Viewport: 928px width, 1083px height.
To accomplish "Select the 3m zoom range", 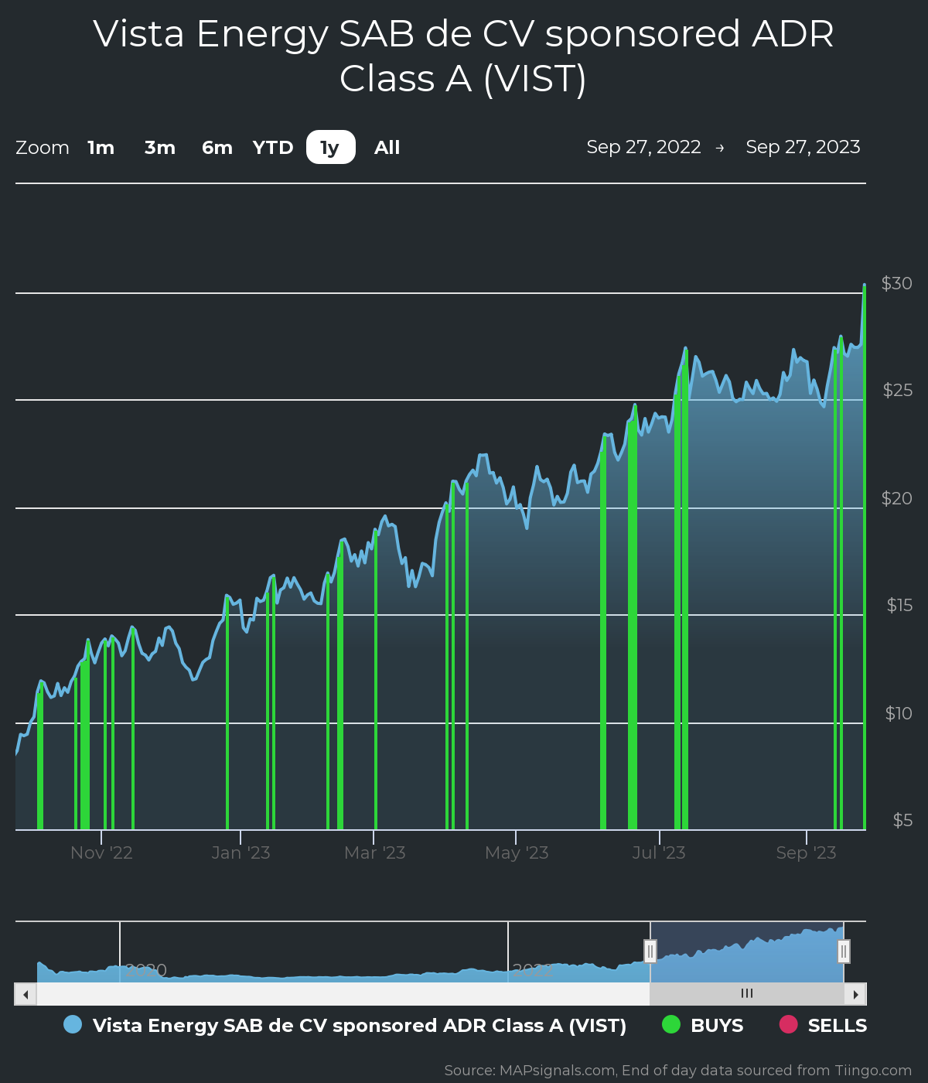I will coord(160,148).
